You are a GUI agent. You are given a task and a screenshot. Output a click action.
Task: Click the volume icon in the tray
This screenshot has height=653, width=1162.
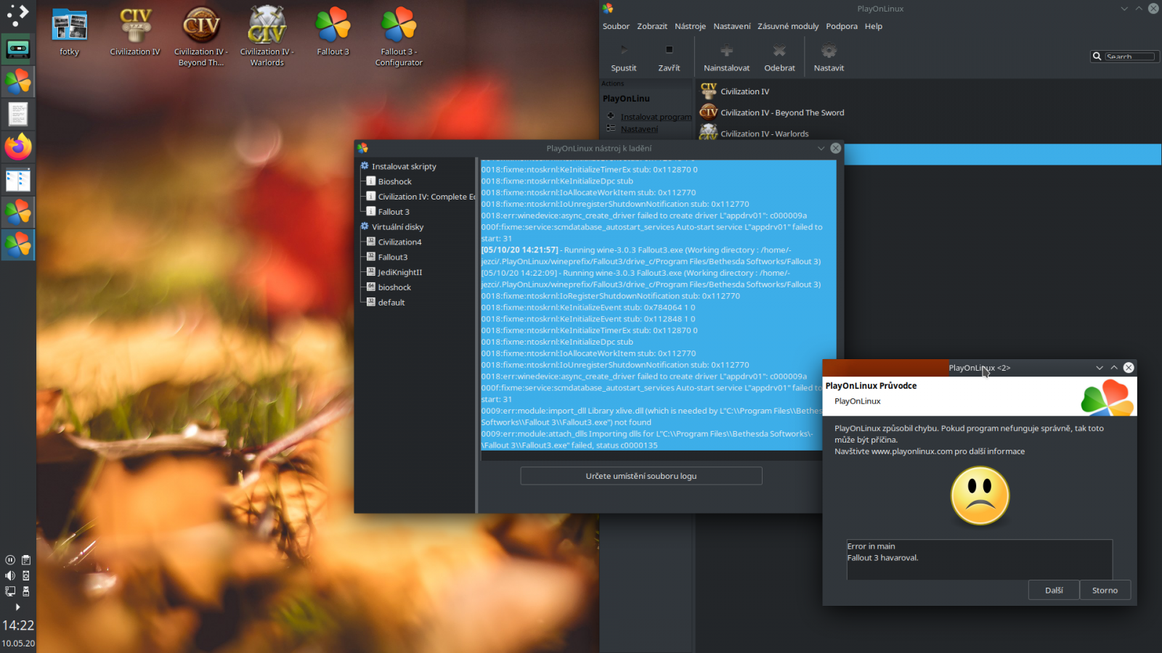click(x=9, y=575)
